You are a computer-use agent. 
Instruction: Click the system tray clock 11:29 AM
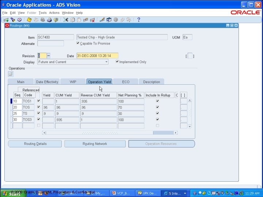tap(252, 193)
